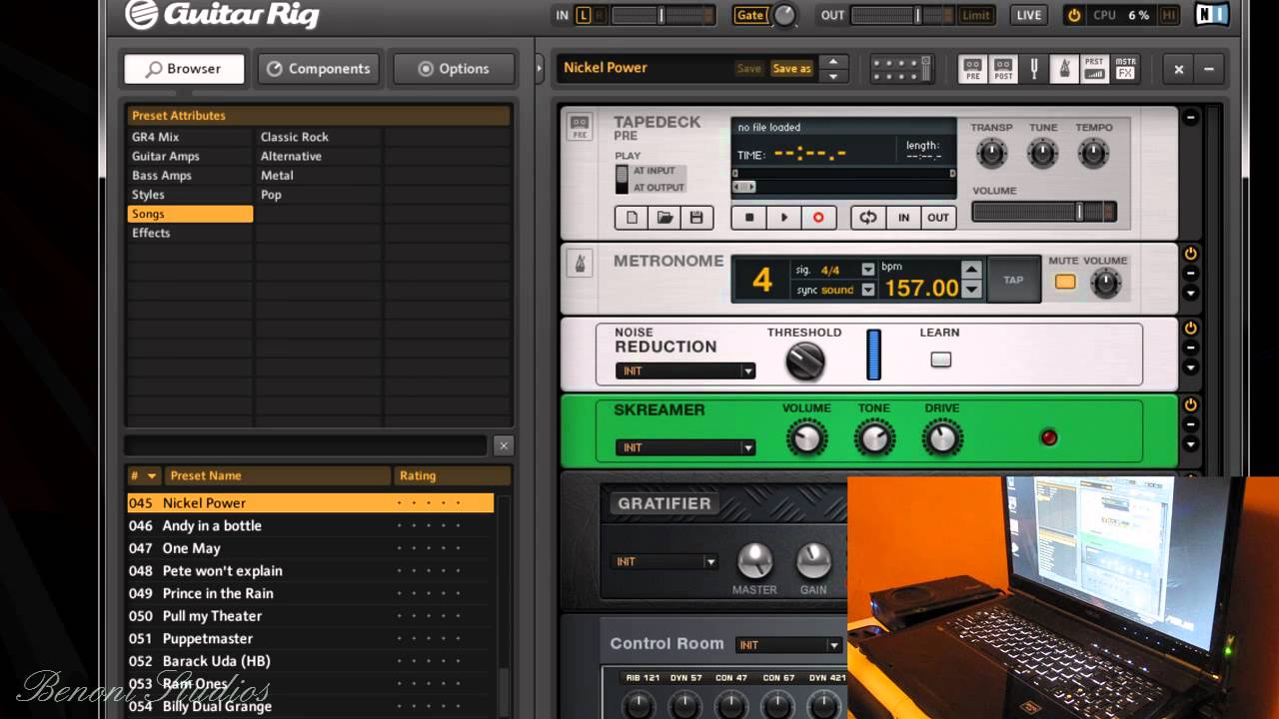
Task: Toggle Skreamer module power
Action: (1190, 405)
